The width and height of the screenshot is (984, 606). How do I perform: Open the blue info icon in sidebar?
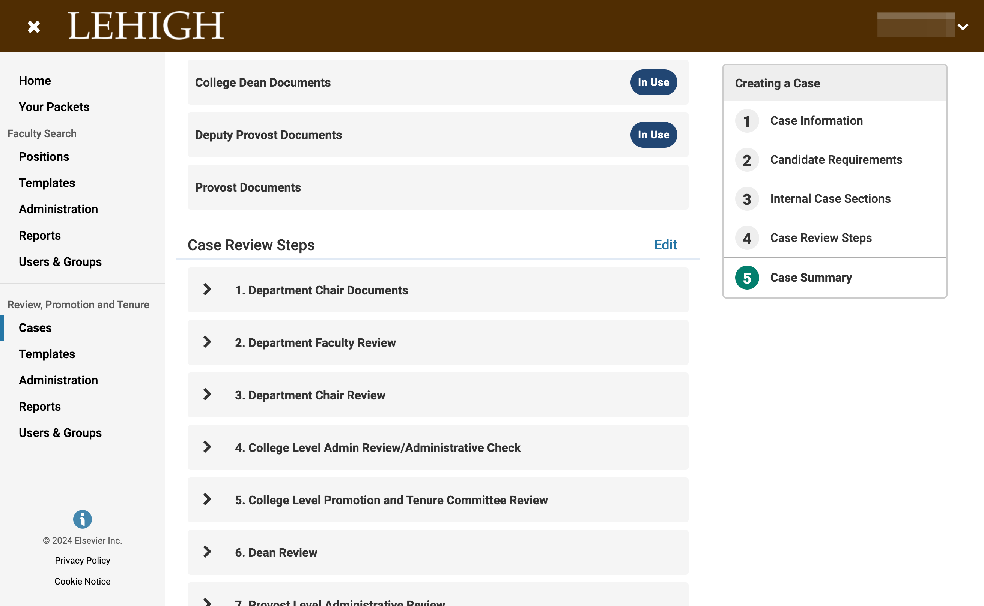pyautogui.click(x=82, y=519)
